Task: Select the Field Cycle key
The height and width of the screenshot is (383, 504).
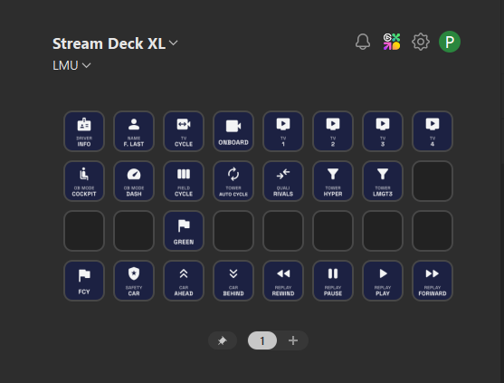Action: 184,181
